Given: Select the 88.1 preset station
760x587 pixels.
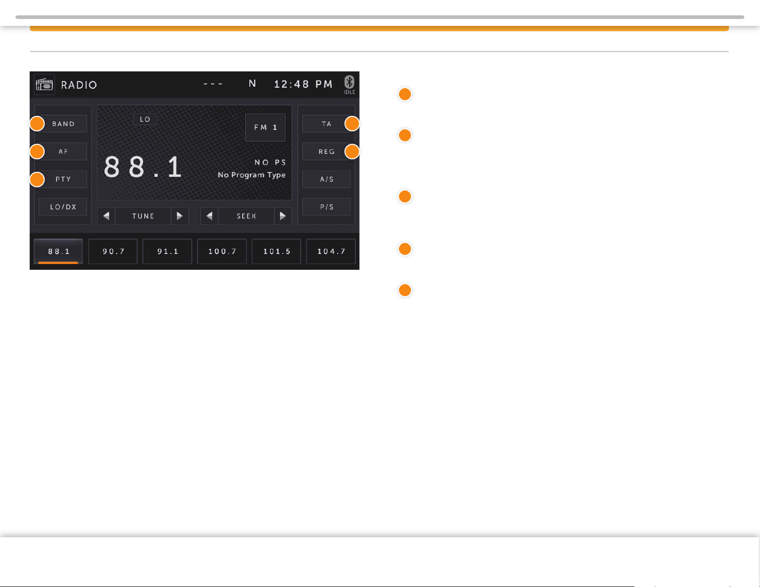Looking at the screenshot, I should [x=58, y=252].
